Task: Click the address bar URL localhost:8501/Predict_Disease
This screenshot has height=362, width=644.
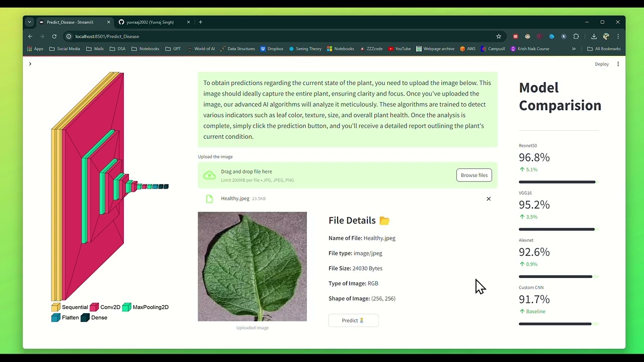Action: (x=107, y=36)
